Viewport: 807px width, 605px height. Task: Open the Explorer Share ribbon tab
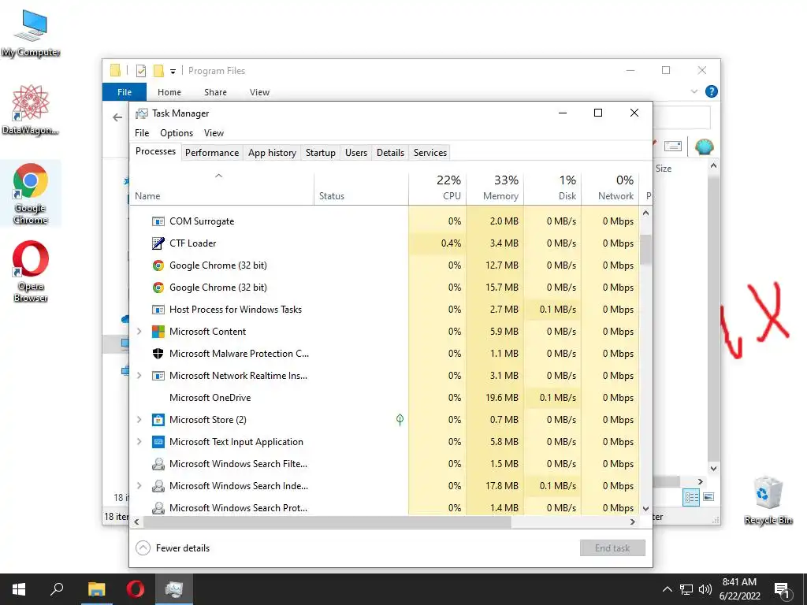(x=215, y=92)
